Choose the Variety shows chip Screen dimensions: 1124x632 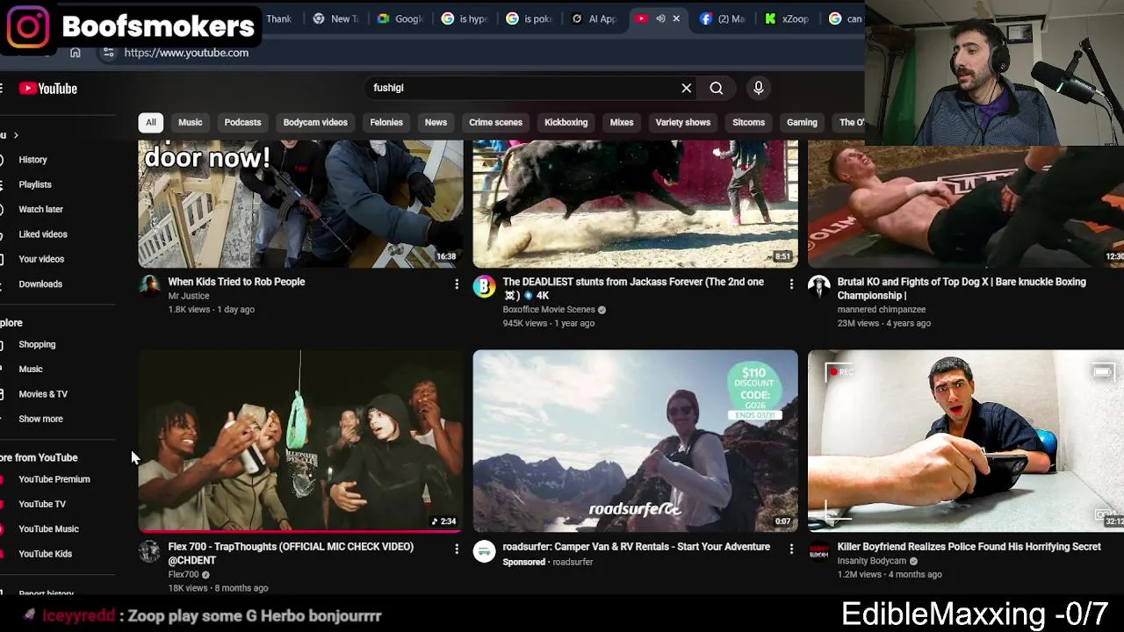[x=682, y=123]
